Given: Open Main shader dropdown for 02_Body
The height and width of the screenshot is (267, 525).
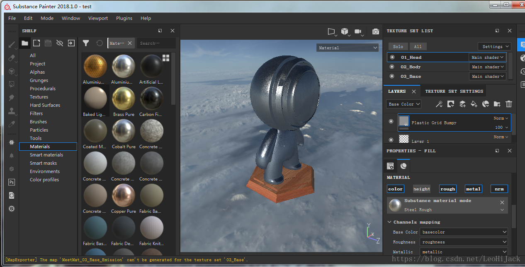Looking at the screenshot, I should click(487, 67).
